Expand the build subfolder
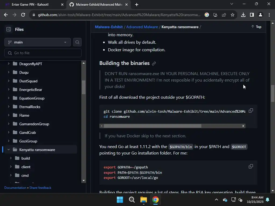 pos(11,158)
